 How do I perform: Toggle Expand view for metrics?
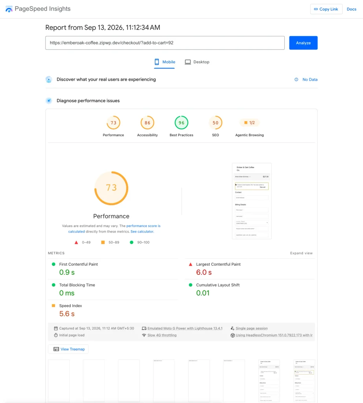pyautogui.click(x=301, y=253)
